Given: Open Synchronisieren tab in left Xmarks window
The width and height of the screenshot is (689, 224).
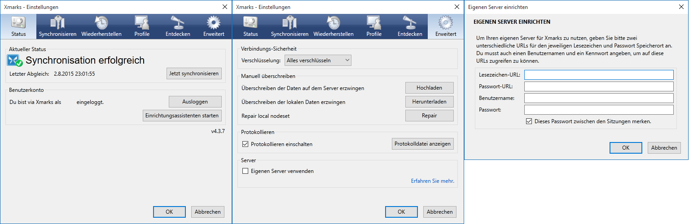Looking at the screenshot, I should coord(58,26).
